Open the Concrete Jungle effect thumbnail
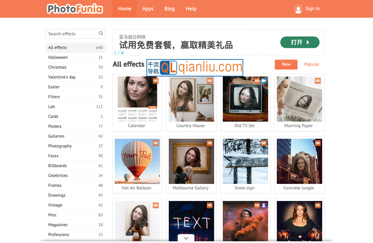 click(x=299, y=161)
